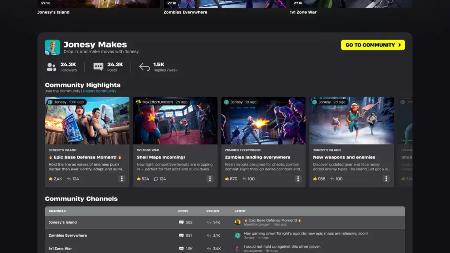
Task: Click the Followers people icon
Action: point(51,67)
